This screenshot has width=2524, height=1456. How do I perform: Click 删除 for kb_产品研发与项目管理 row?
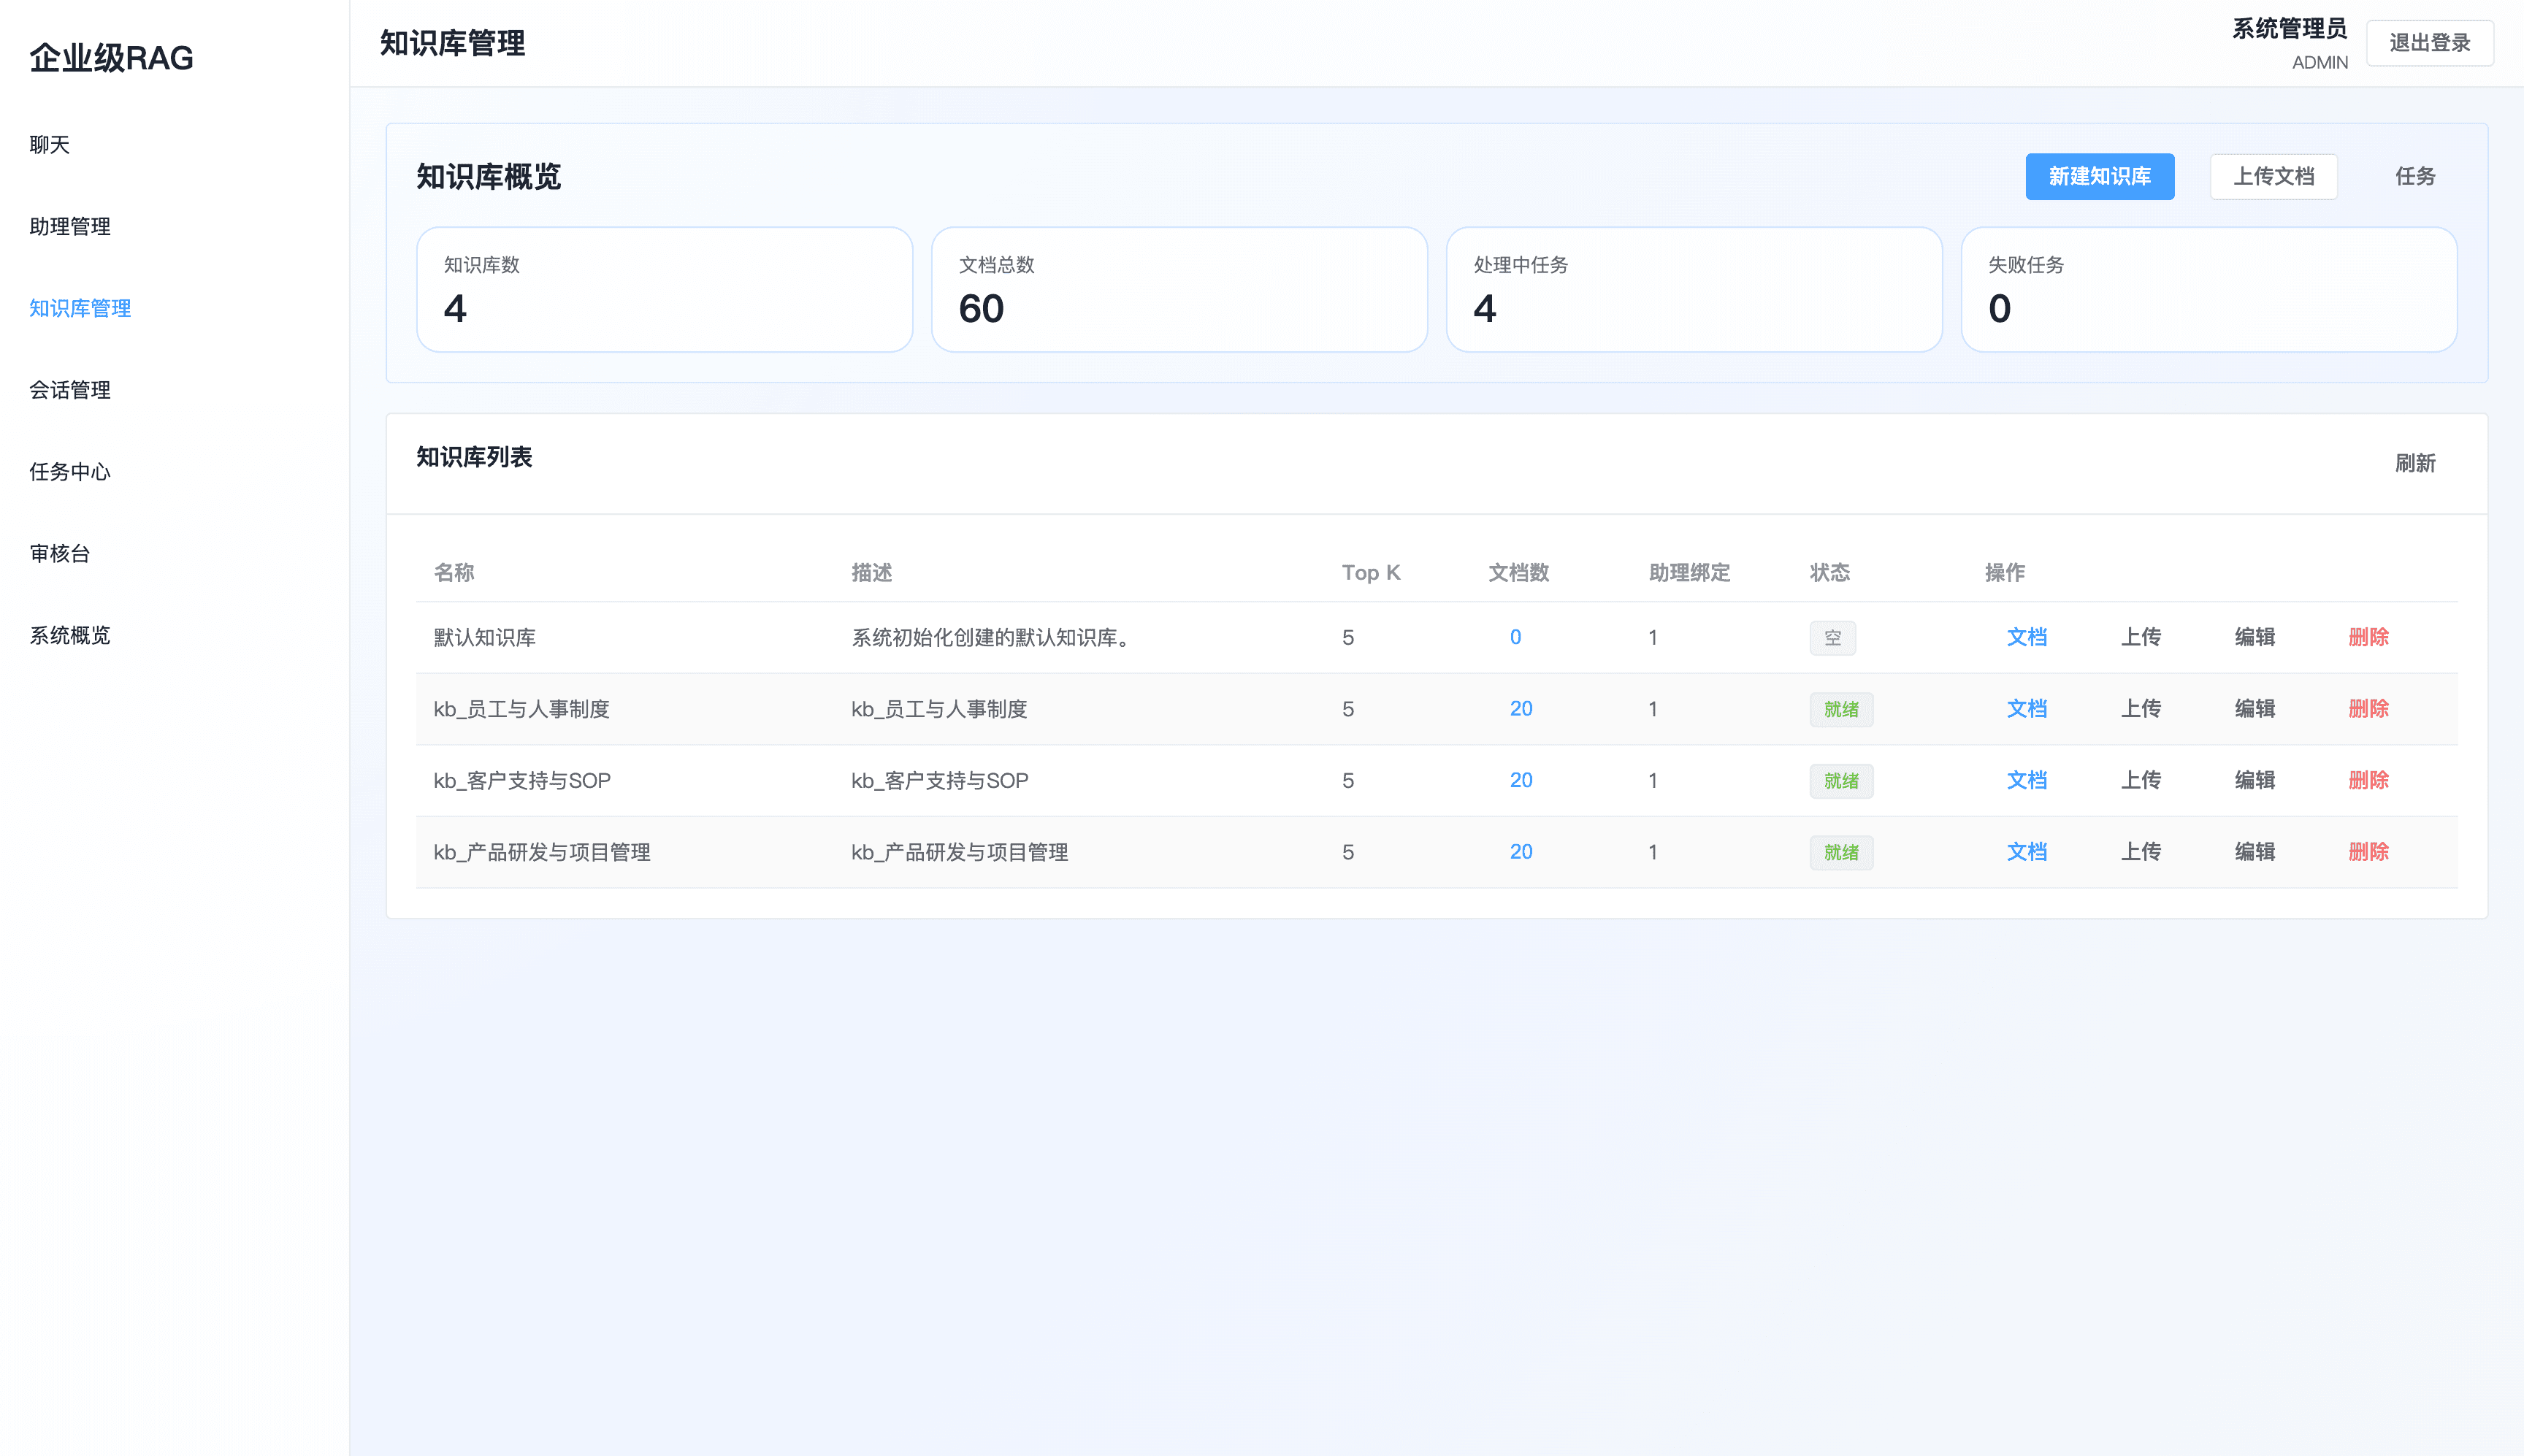coord(2368,852)
